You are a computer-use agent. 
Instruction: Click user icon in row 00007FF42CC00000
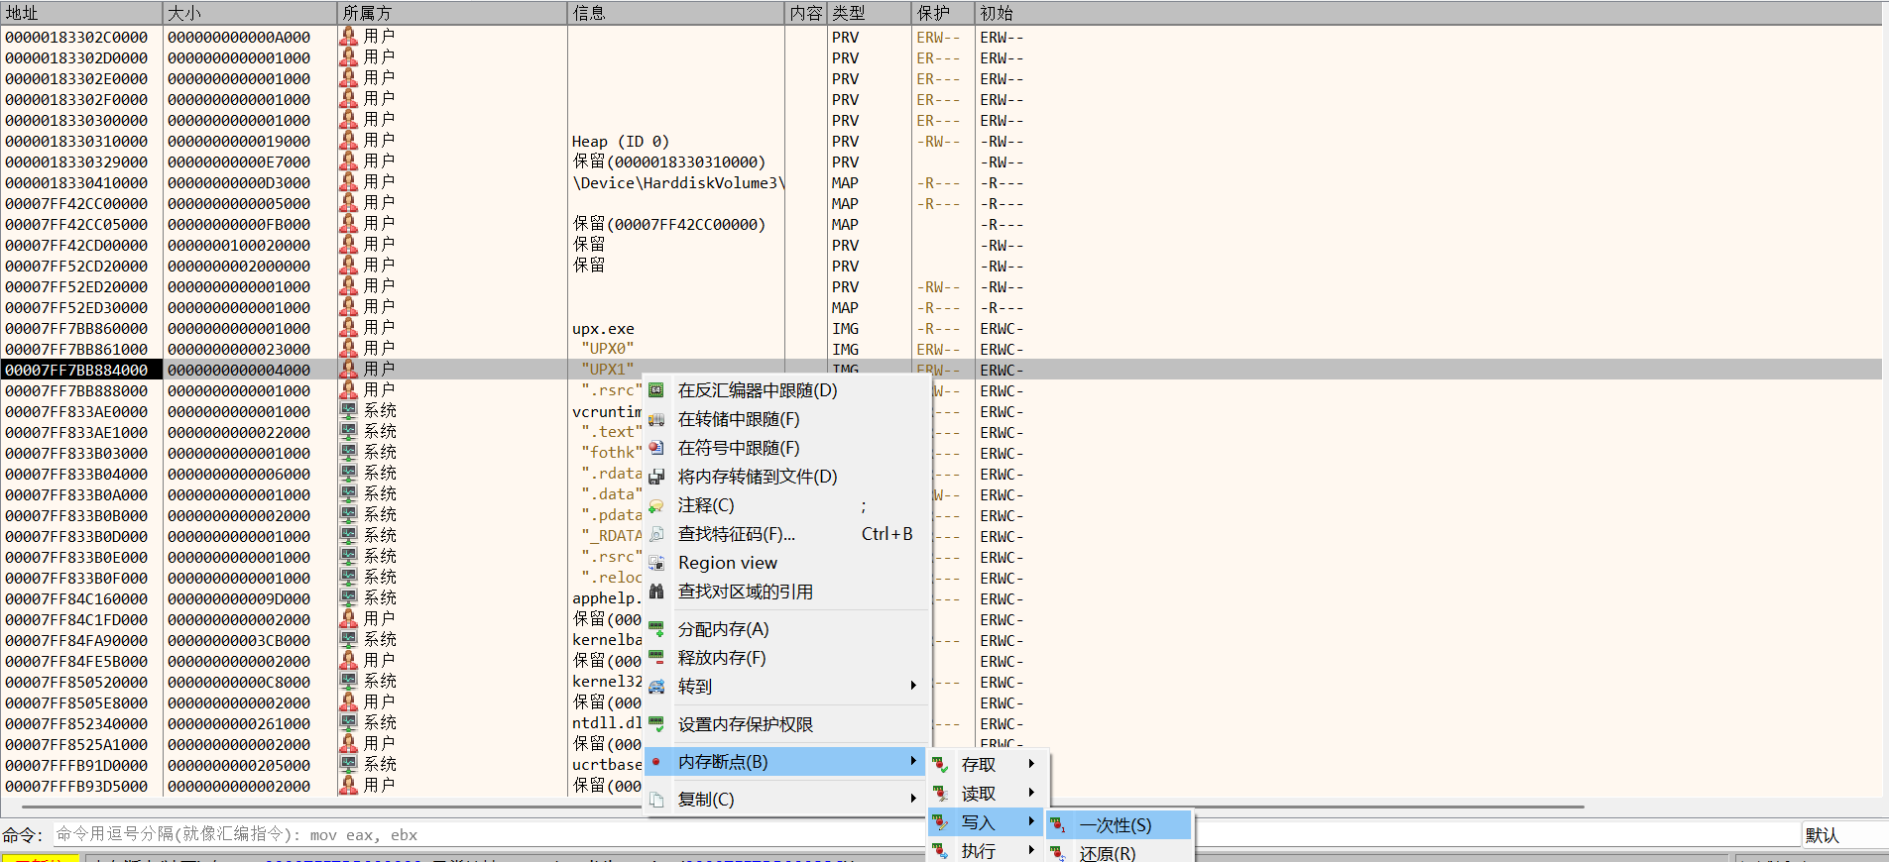pos(349,203)
